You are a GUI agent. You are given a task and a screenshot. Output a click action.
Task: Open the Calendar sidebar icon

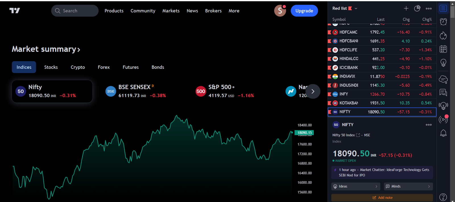click(443, 49)
